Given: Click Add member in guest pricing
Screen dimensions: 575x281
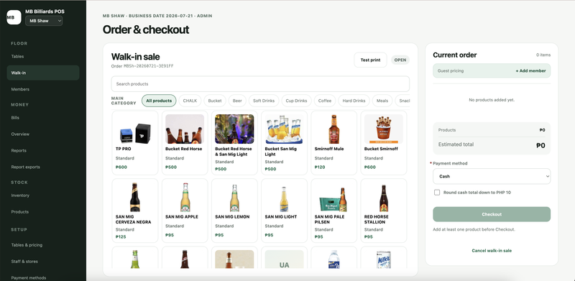Looking at the screenshot, I should [530, 71].
